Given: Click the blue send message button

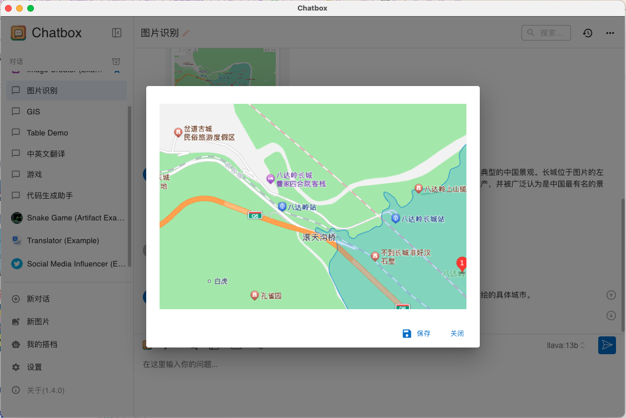Looking at the screenshot, I should pyautogui.click(x=607, y=345).
